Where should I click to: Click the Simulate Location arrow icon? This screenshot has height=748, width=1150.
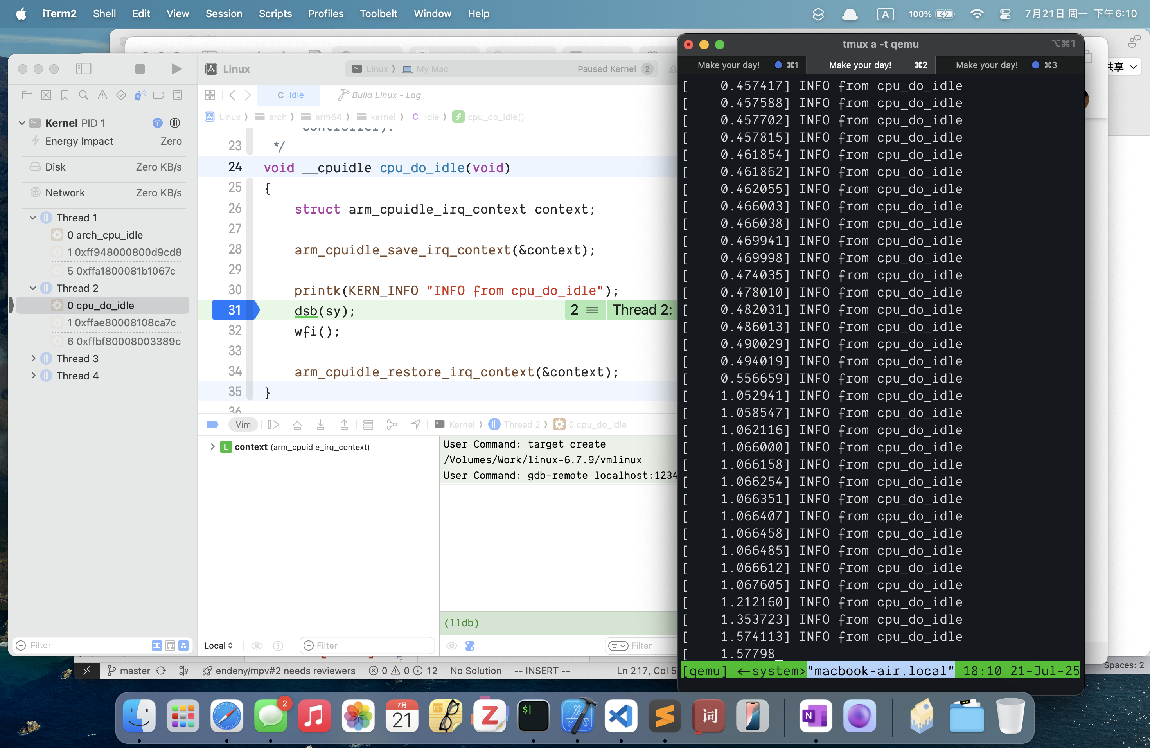pos(415,424)
